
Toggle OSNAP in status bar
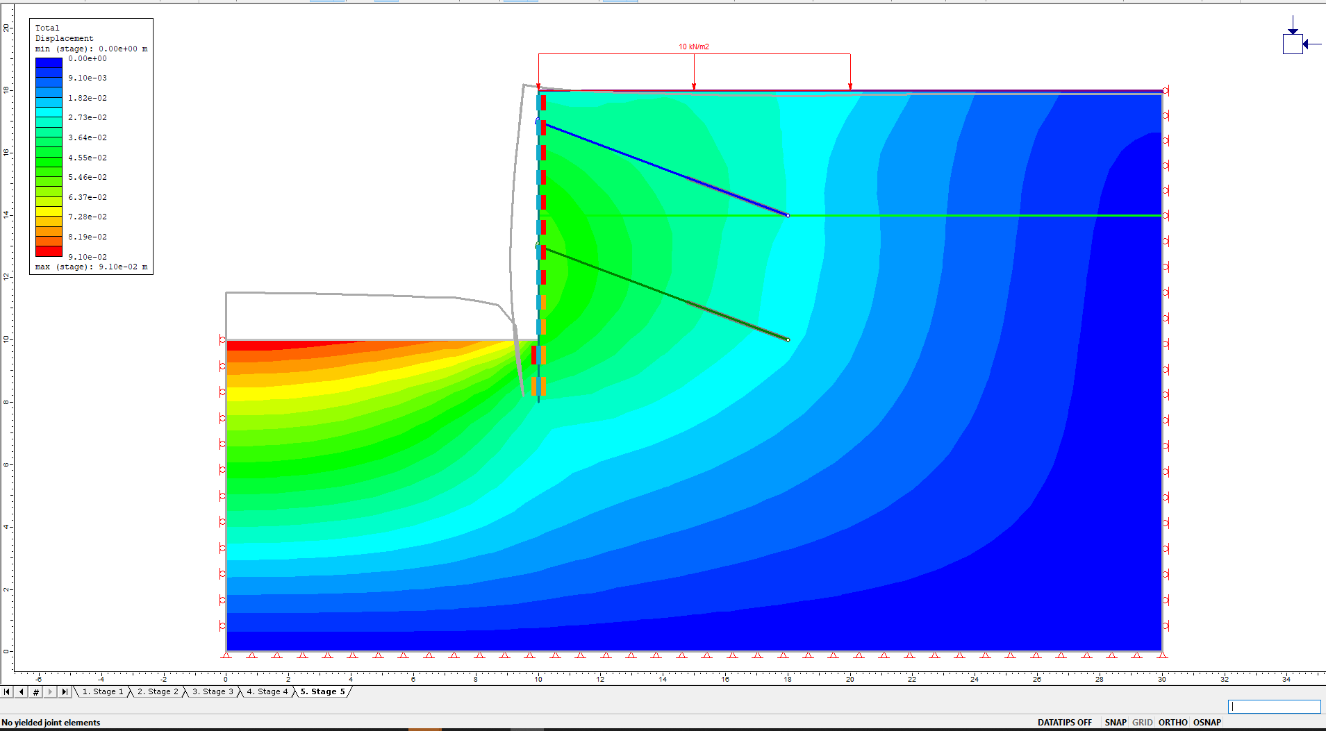point(1207,722)
